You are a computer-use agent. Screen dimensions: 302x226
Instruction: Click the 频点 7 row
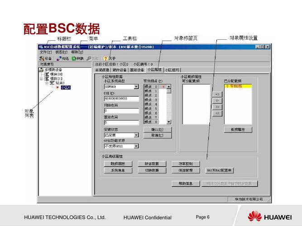(155, 118)
